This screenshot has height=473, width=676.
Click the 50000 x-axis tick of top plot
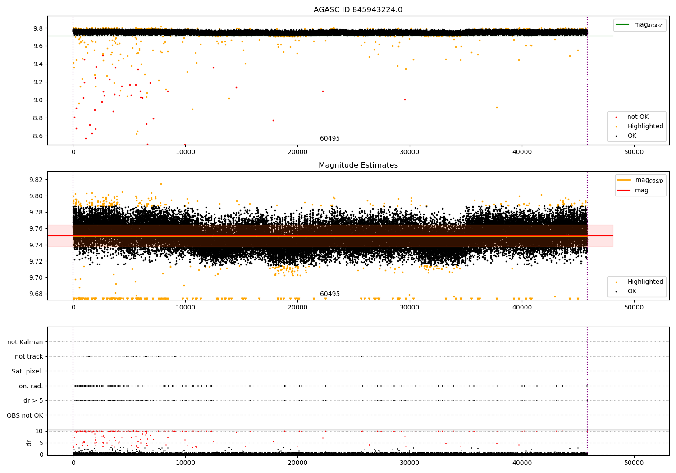click(x=634, y=152)
